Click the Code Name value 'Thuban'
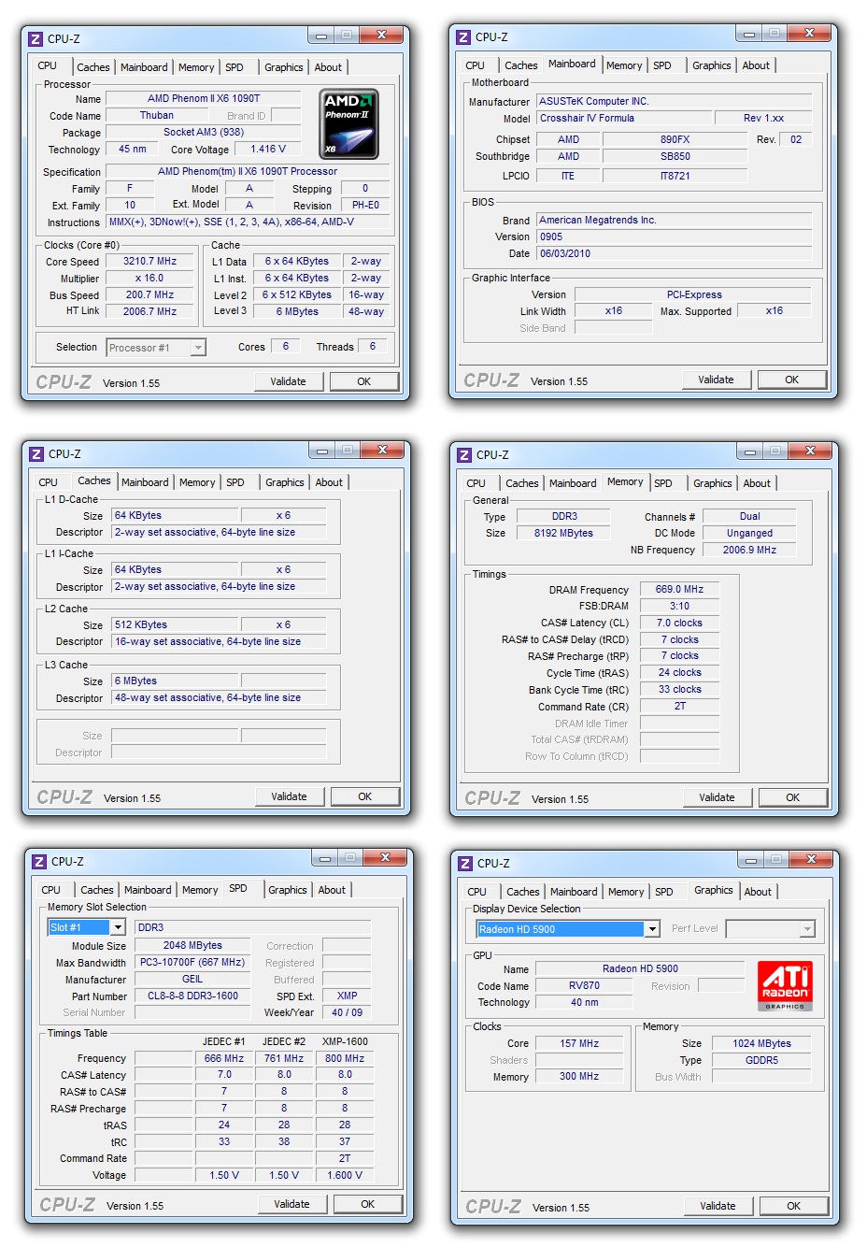This screenshot has height=1247, width=867. [x=157, y=116]
